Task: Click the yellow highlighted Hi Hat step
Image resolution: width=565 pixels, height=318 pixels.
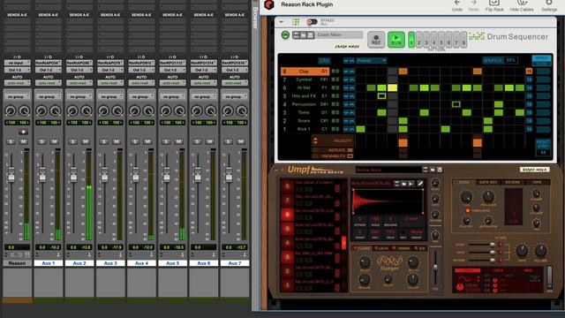Action: [x=392, y=87]
